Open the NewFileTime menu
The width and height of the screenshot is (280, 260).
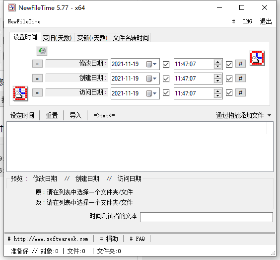[24, 21]
